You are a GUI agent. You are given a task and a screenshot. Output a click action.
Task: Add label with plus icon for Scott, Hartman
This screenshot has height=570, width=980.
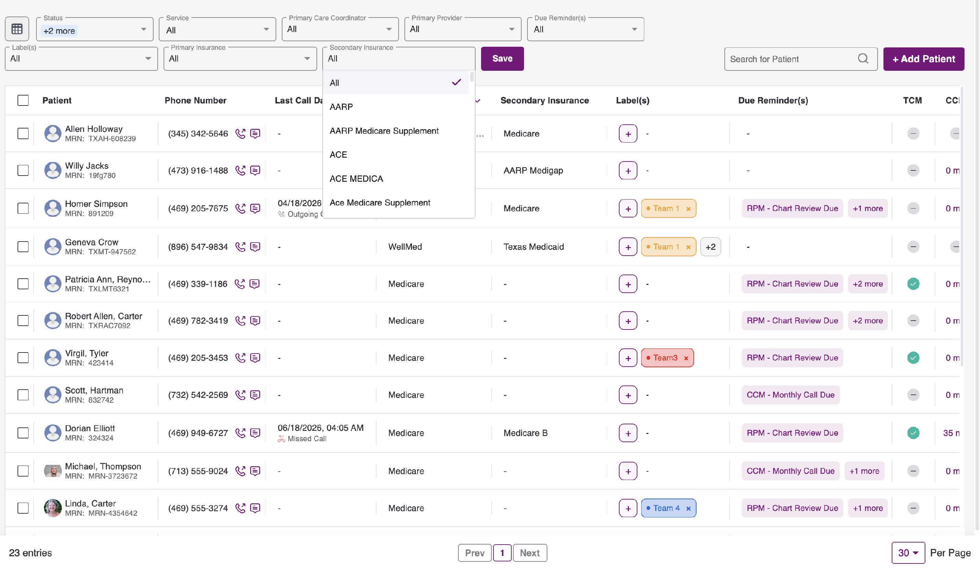click(628, 395)
